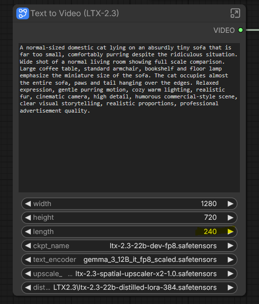Click the green VIDEO output dot
Viewport: 259px width, 304px height.
[x=240, y=30]
